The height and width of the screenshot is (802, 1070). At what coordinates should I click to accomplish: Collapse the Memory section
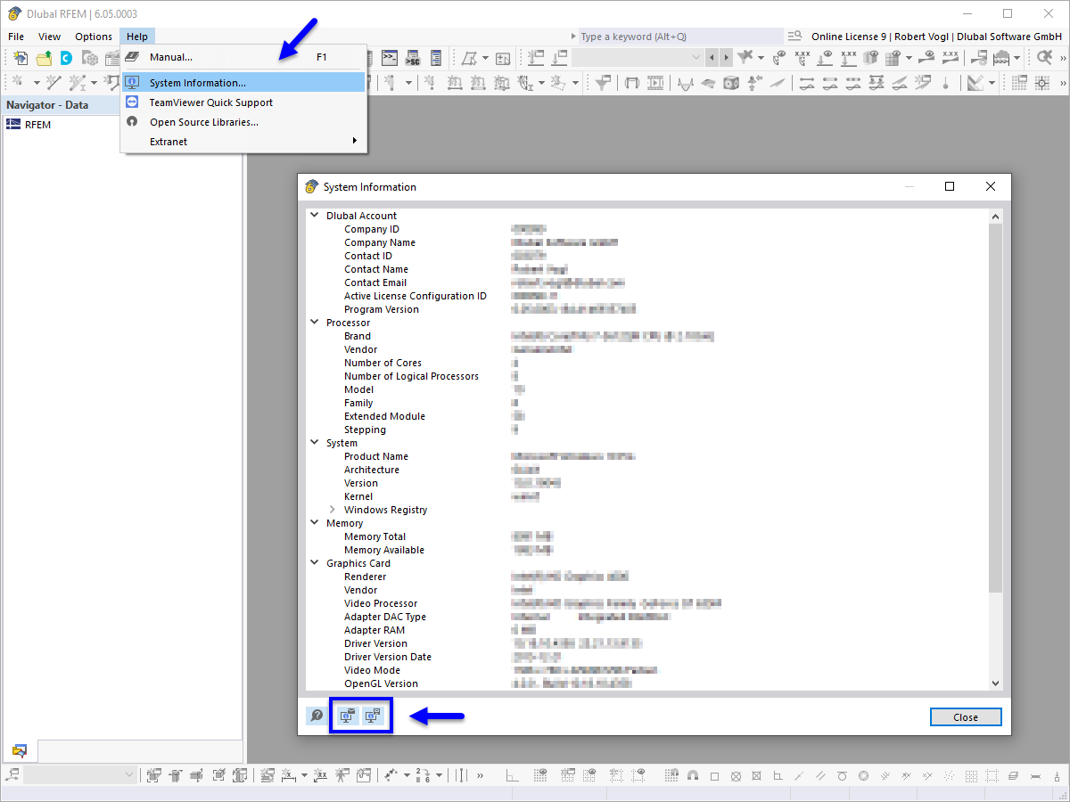coord(314,523)
